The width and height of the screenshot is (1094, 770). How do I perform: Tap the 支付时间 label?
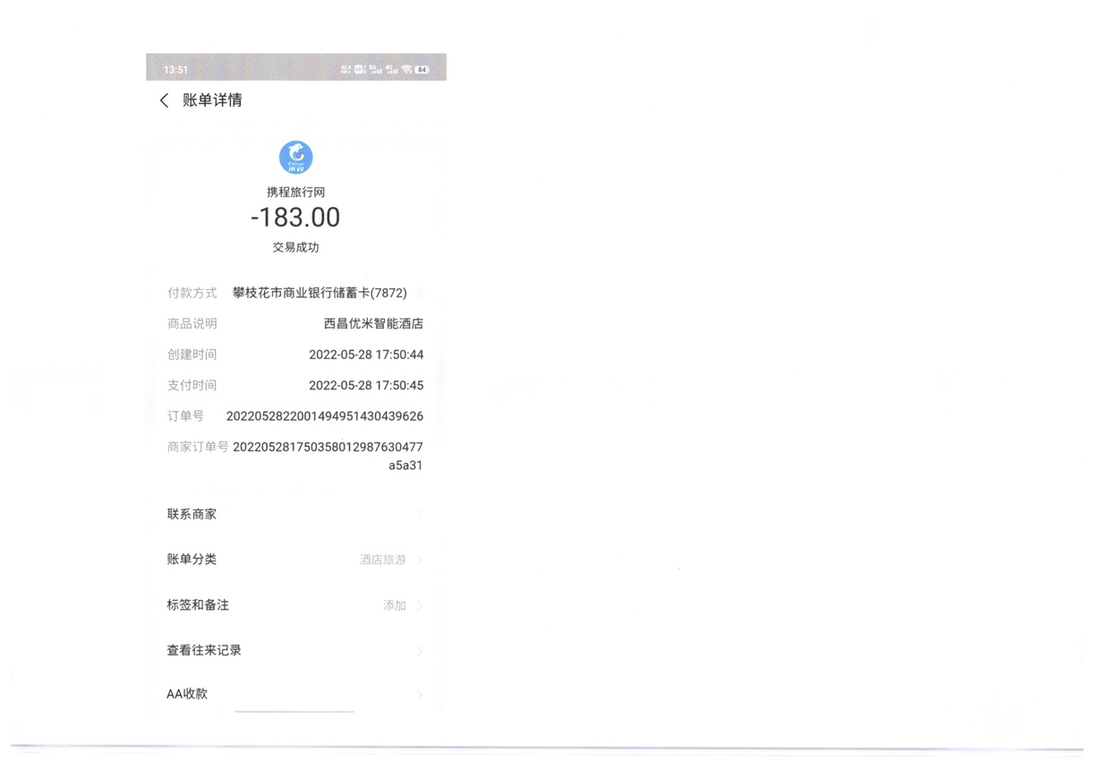(192, 385)
